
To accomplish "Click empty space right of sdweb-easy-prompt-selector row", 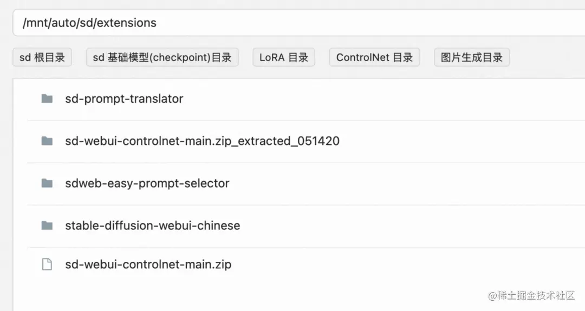I will pyautogui.click(x=407, y=183).
